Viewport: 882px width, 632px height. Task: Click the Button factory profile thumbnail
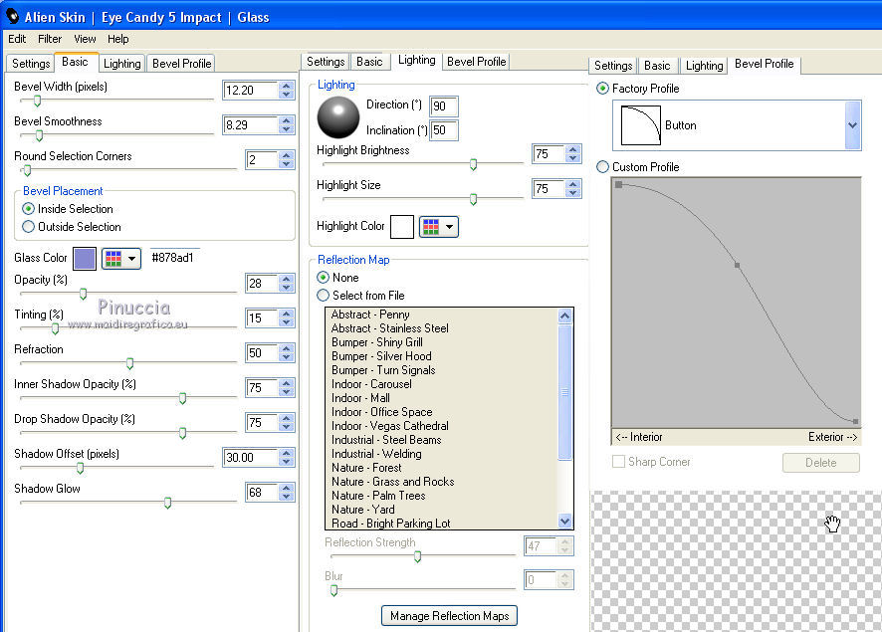tap(641, 125)
